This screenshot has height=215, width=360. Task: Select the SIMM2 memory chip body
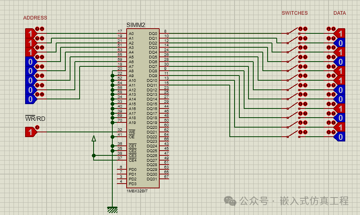pos(143,107)
